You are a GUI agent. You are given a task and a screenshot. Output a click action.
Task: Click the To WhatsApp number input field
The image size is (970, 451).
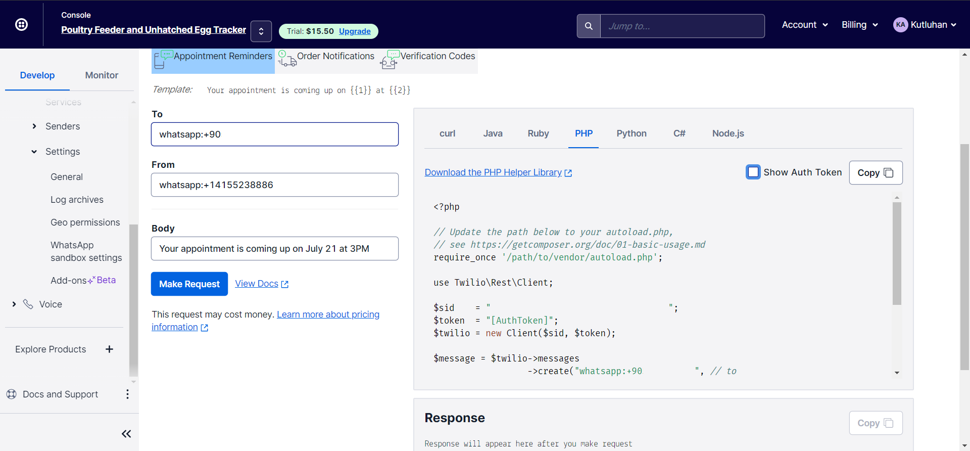pos(274,134)
